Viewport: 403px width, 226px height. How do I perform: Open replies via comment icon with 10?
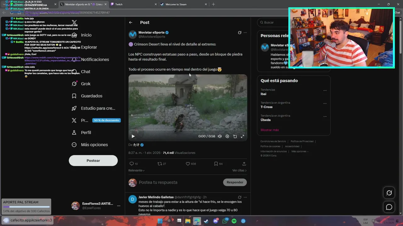point(133,164)
